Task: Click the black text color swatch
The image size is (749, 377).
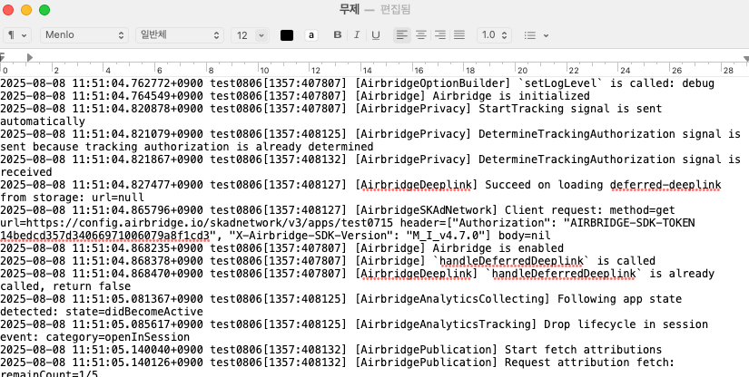Action: tap(287, 35)
